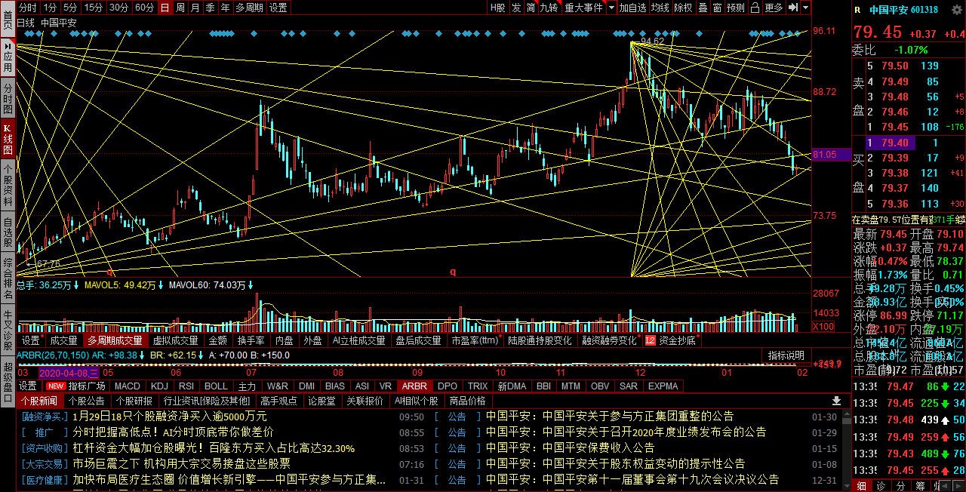Click 窗 window toolbar item
966x492 pixels.
coord(718,8)
